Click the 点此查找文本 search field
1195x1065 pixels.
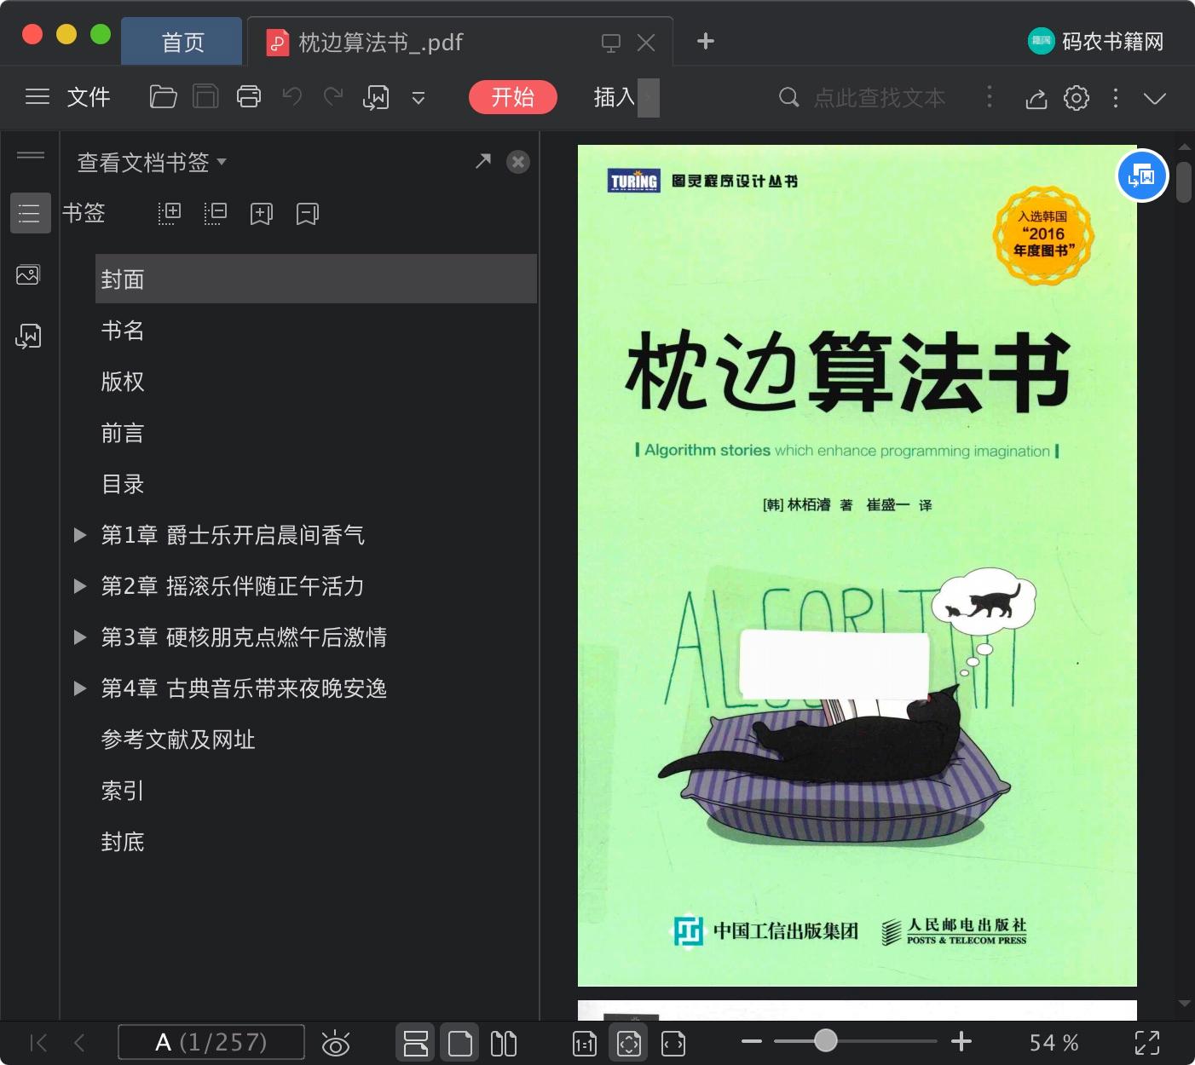pos(880,98)
